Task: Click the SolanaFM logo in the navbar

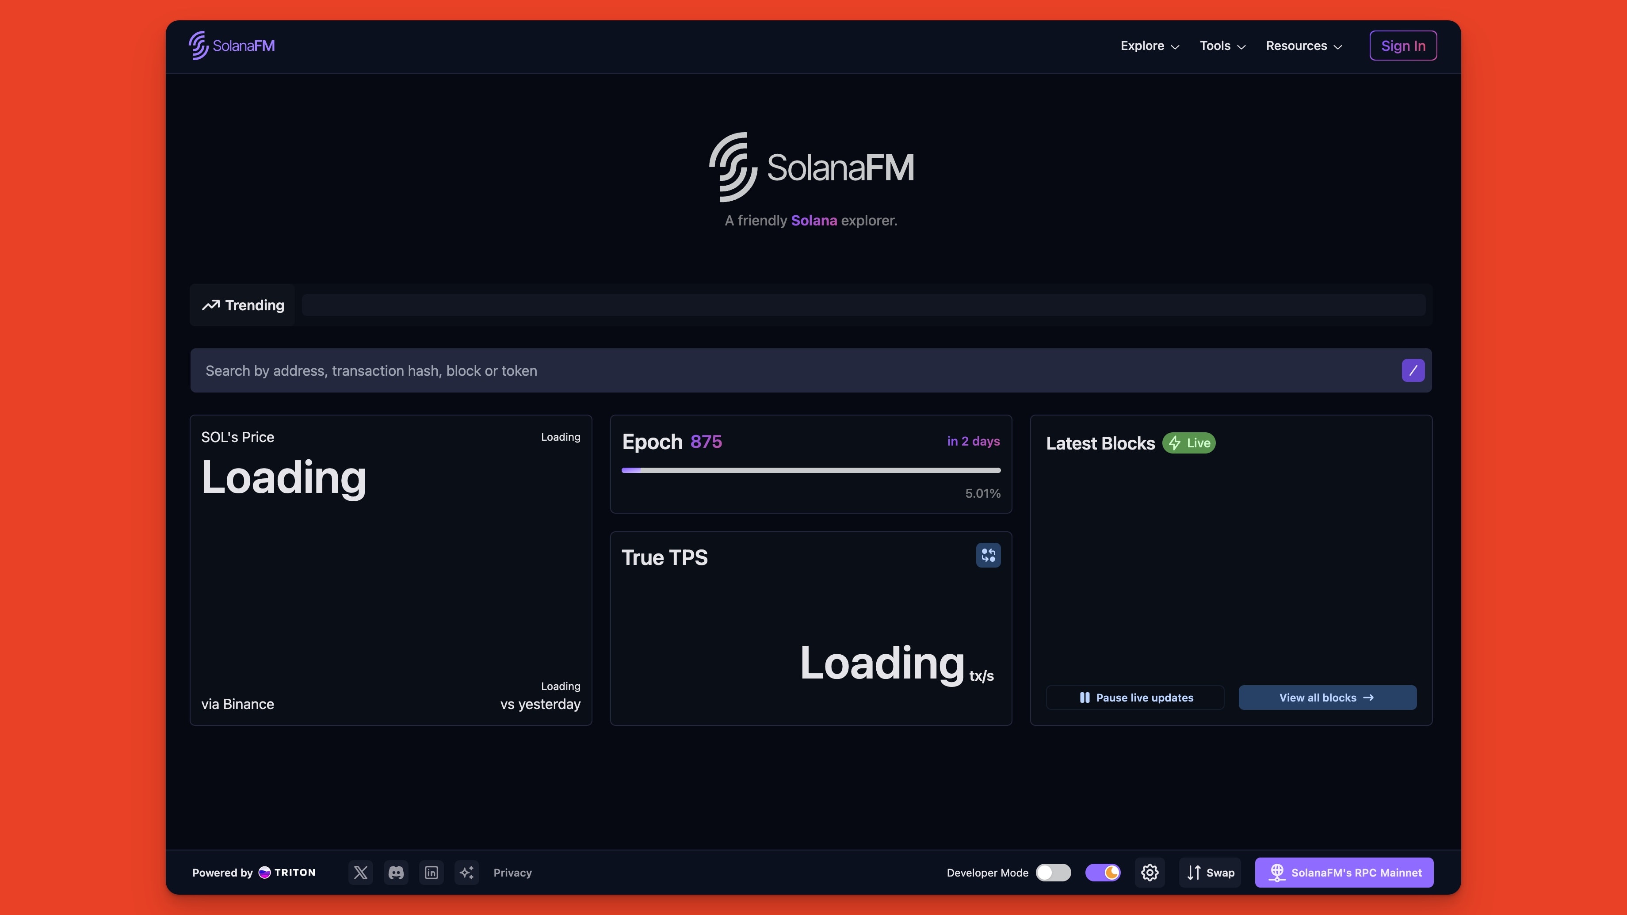Action: pyautogui.click(x=231, y=45)
